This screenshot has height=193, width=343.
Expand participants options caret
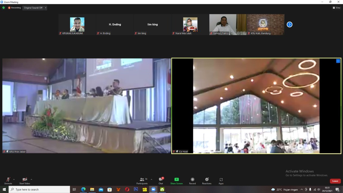(x=151, y=180)
